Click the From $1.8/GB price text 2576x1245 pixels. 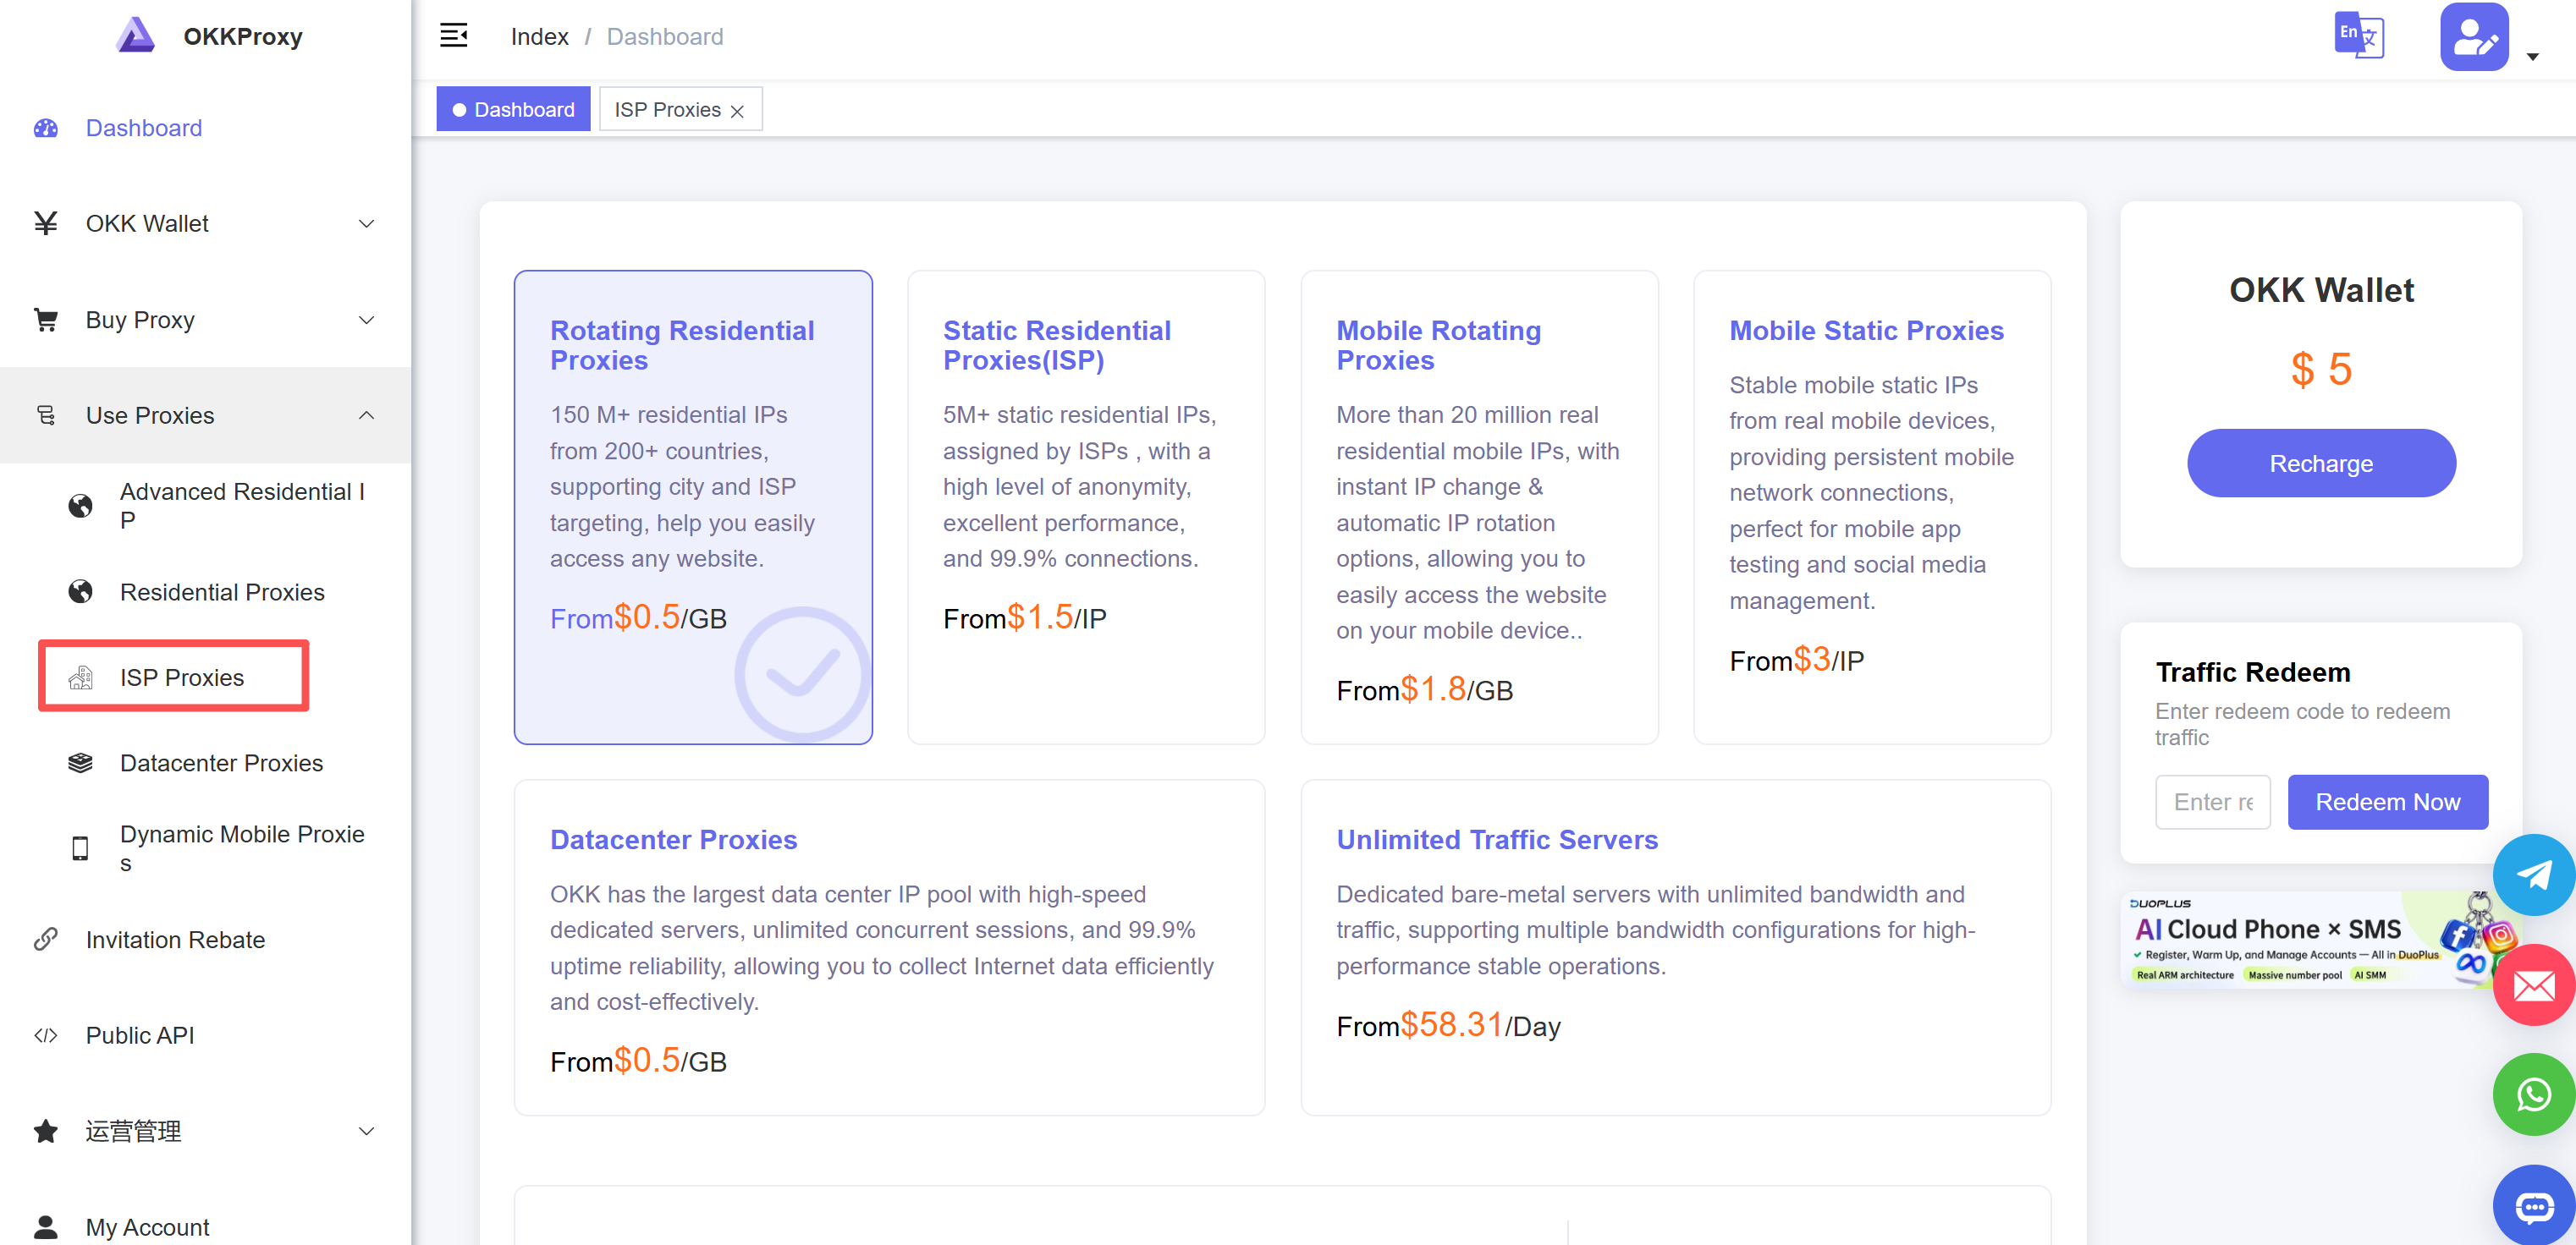click(1424, 689)
